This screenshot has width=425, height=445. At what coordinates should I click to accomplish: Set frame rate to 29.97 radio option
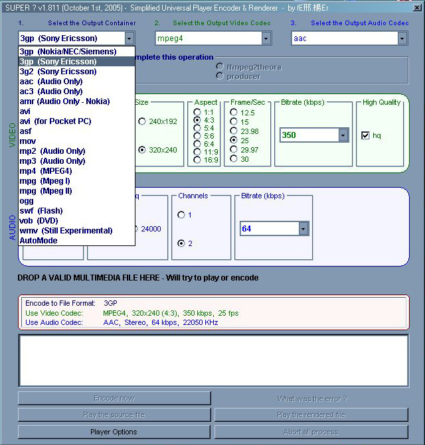234,150
